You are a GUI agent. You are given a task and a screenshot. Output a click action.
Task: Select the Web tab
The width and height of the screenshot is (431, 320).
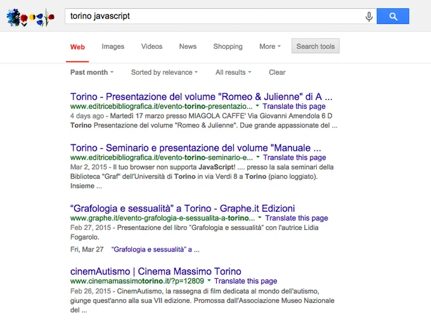coord(77,47)
